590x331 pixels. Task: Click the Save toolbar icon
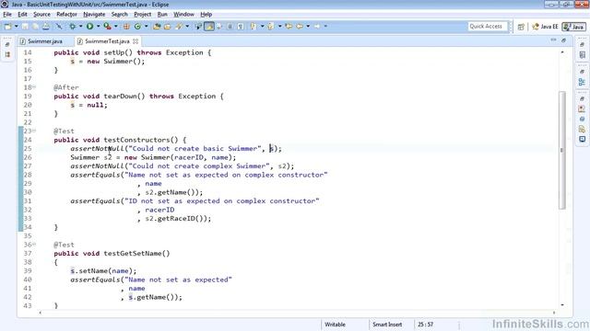coord(25,27)
